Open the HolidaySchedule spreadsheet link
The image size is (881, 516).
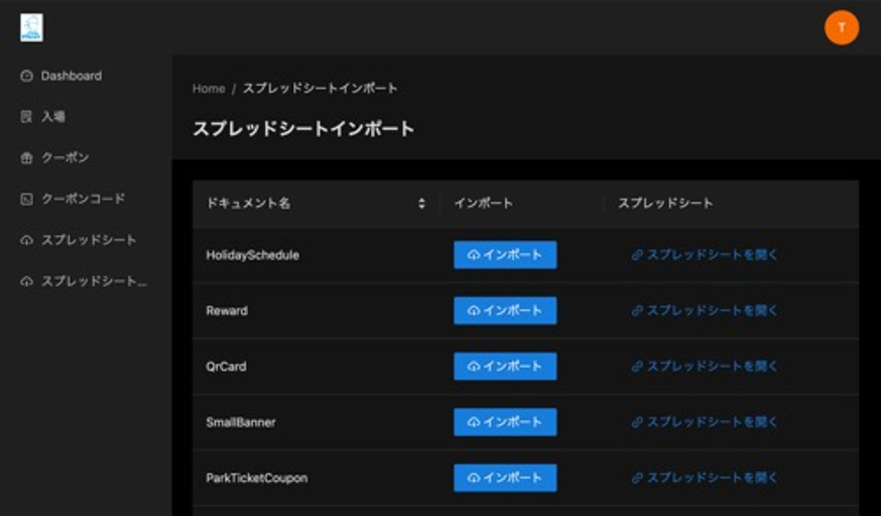pyautogui.click(x=704, y=254)
